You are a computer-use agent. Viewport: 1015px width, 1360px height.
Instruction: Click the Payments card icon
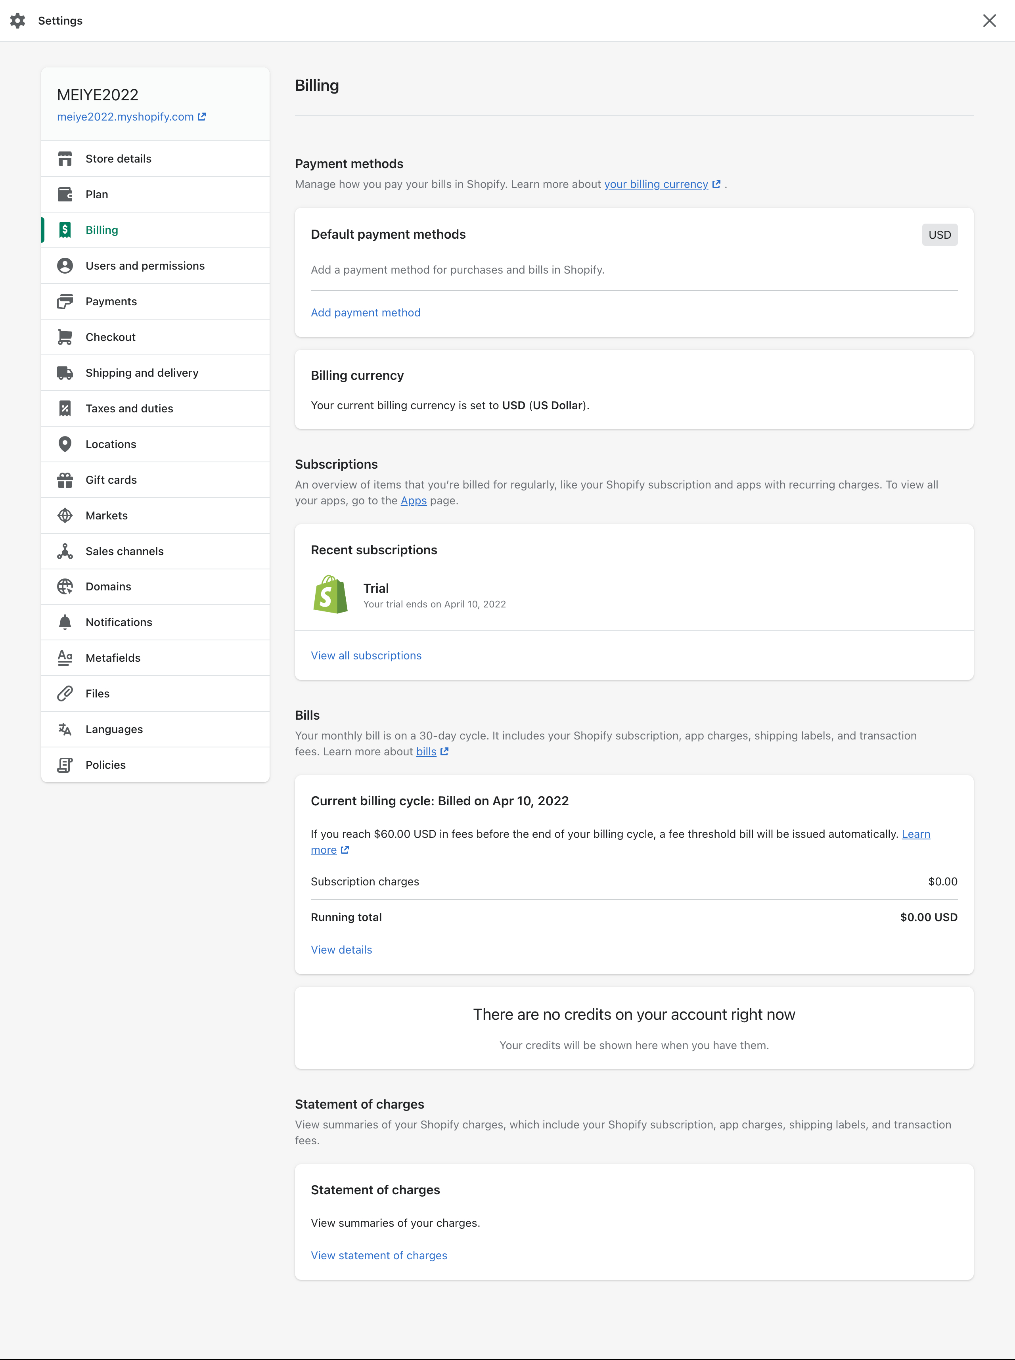tap(65, 301)
